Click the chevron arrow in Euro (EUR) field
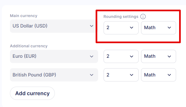 pos(91,56)
